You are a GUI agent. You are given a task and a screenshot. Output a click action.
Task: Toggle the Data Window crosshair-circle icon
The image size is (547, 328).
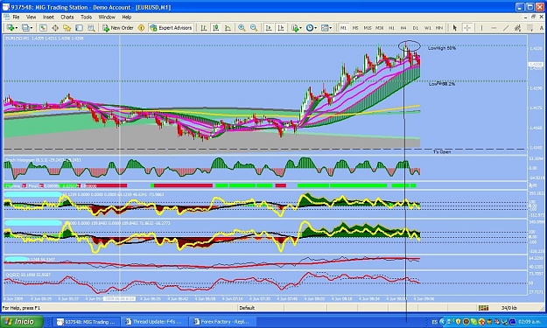pyautogui.click(x=55, y=28)
